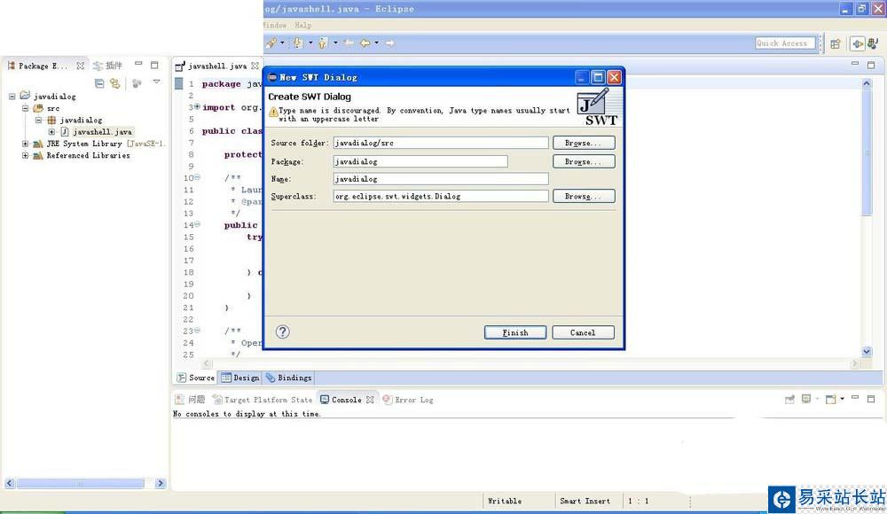Browse for a package
887x514 pixels.
point(584,161)
